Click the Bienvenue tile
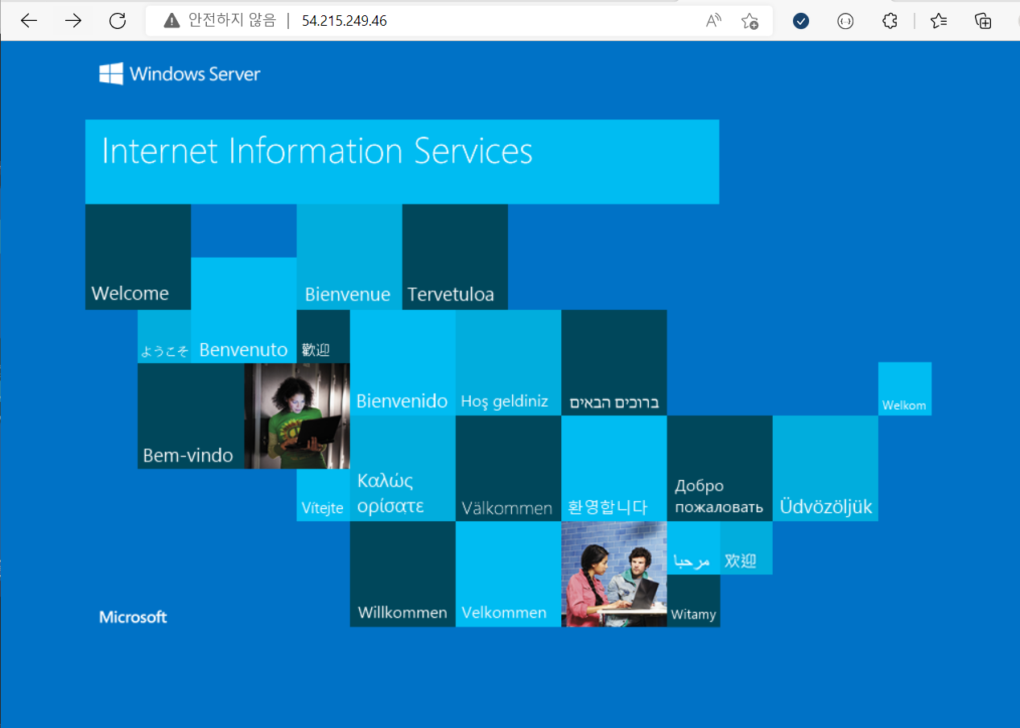1020x728 pixels. [x=349, y=257]
